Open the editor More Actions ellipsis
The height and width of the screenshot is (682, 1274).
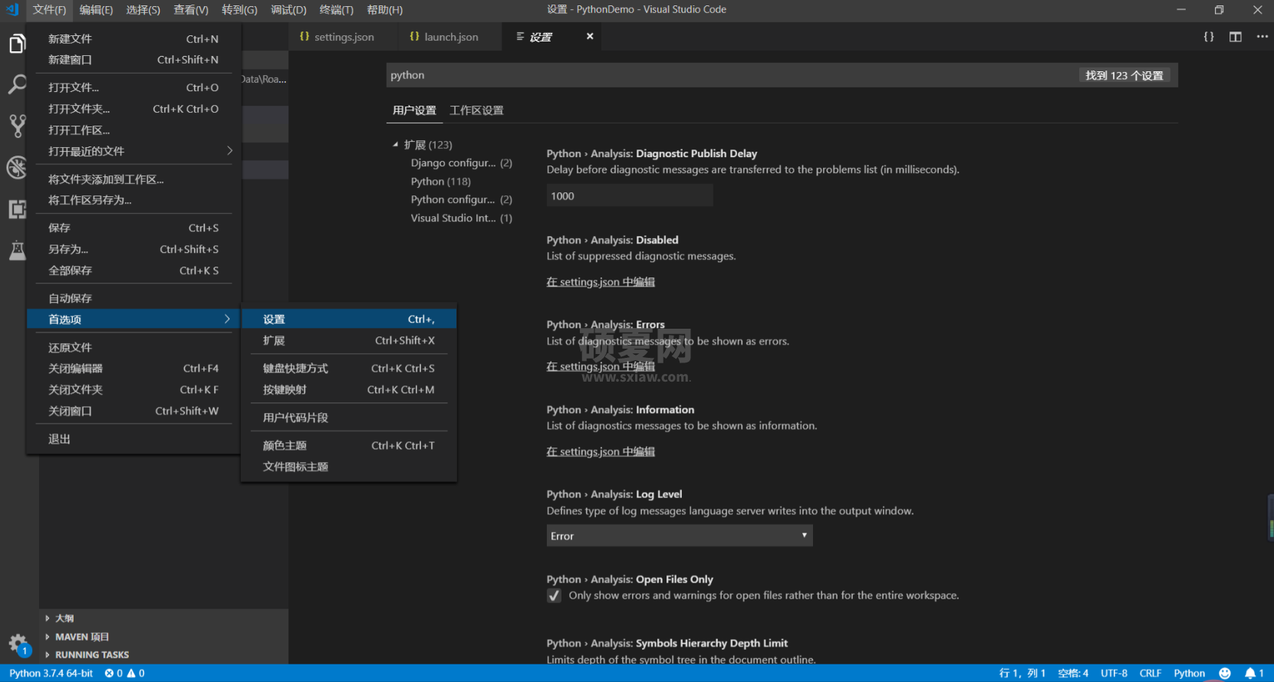click(1262, 37)
